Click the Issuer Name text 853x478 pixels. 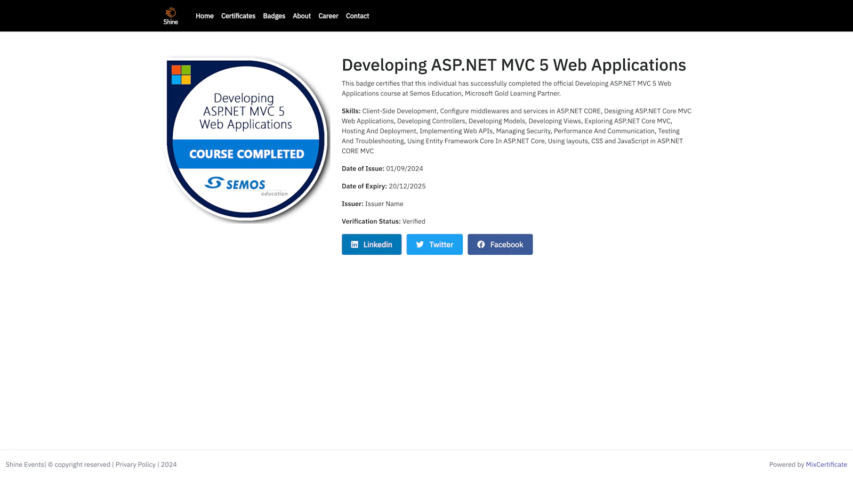pos(384,204)
